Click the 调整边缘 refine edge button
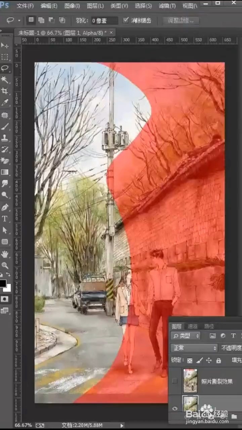The width and height of the screenshot is (242, 430). tap(181, 20)
